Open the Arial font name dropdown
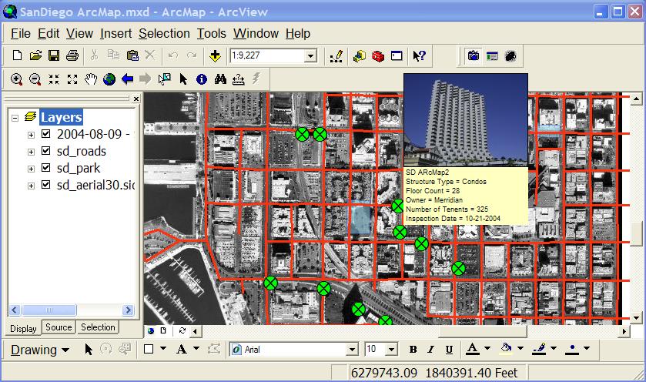Viewport: 646px width, 382px height. click(351, 350)
